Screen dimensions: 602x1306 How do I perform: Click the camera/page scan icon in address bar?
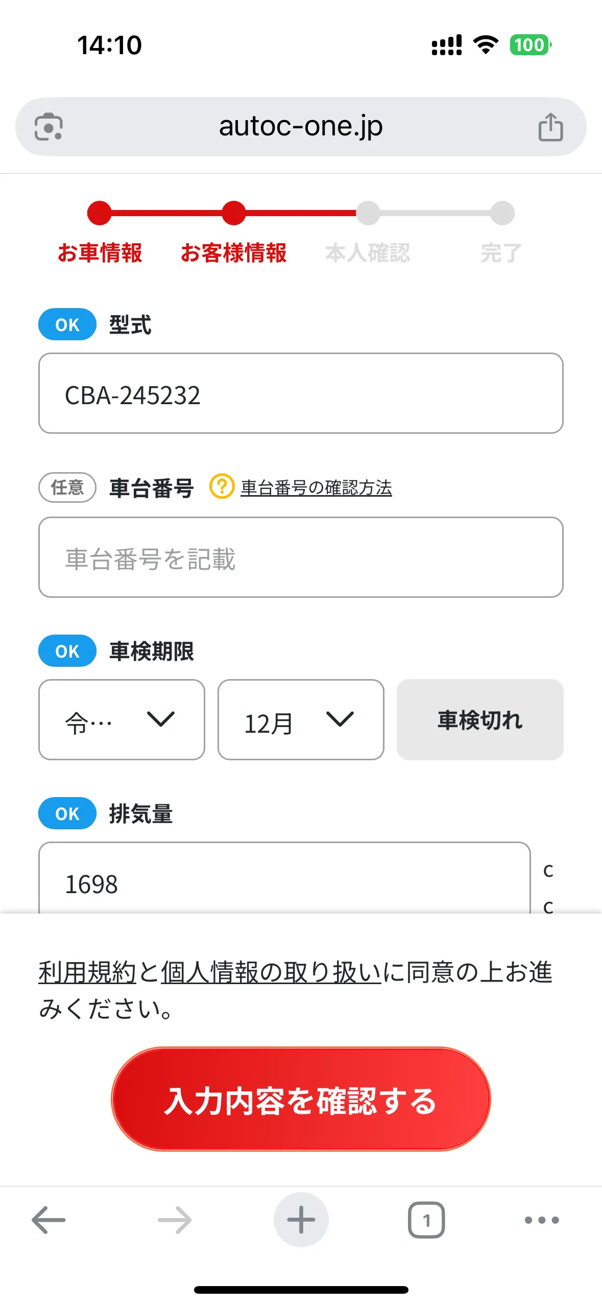[50, 126]
